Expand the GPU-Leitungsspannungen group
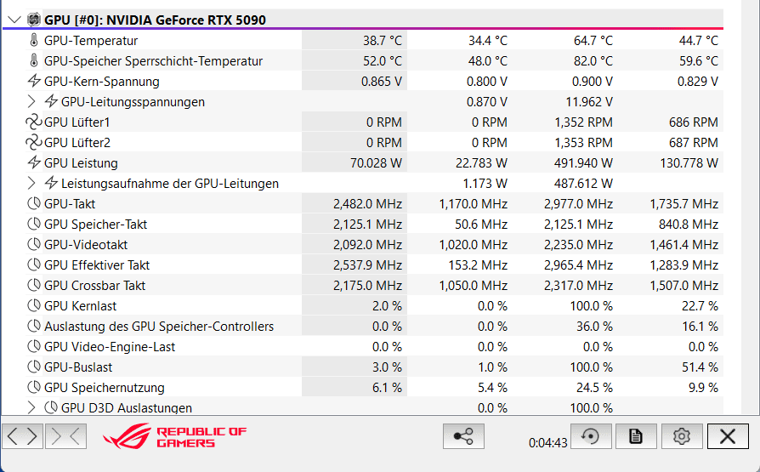The width and height of the screenshot is (760, 472). (31, 102)
